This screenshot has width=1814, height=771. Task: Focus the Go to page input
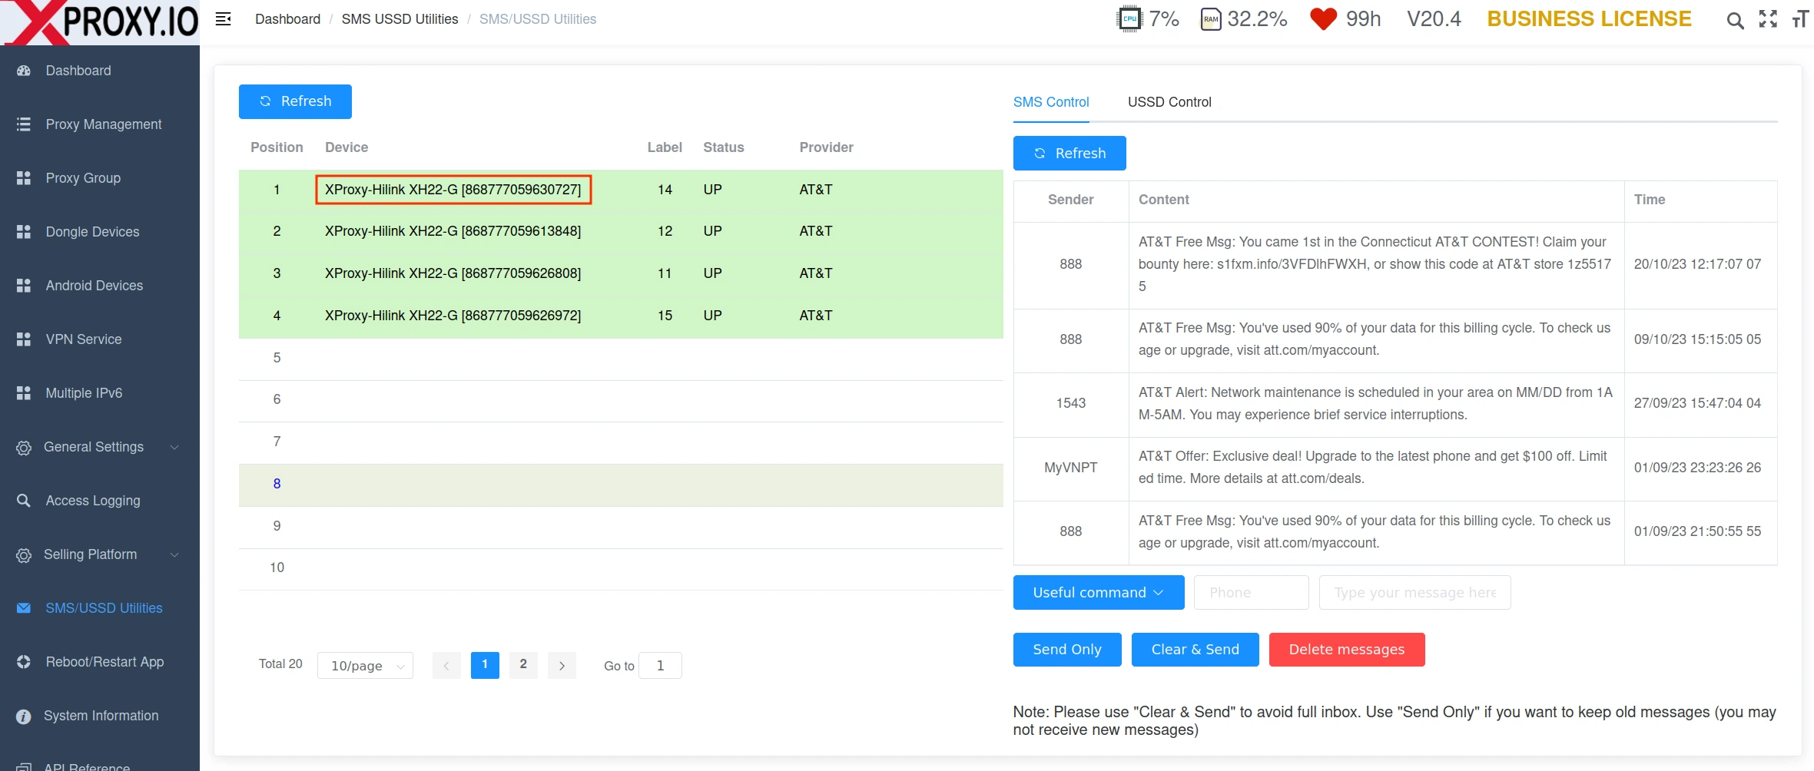(660, 666)
